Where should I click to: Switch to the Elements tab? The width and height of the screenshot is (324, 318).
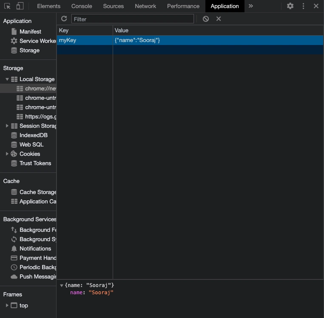(x=49, y=6)
